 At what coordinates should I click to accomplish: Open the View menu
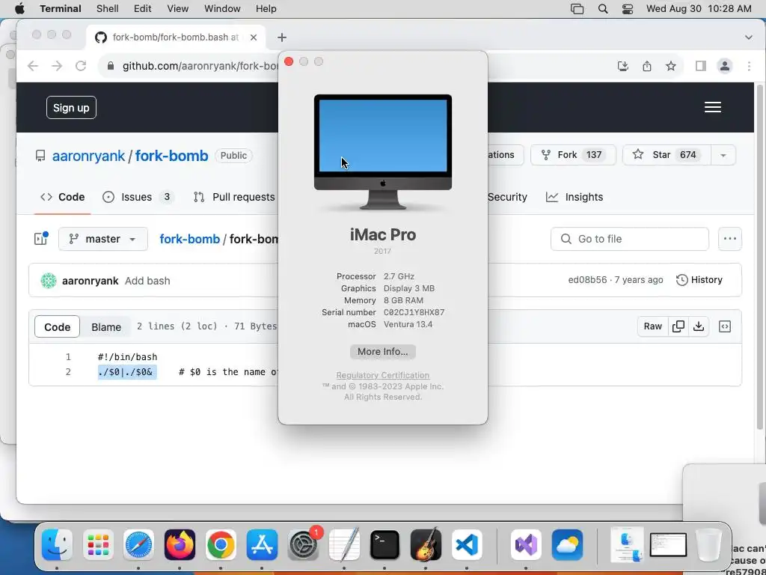[178, 9]
